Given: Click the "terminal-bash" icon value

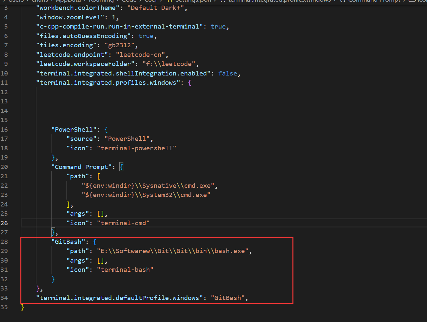Looking at the screenshot, I should [125, 270].
